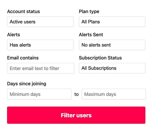Click the Maximum days input
The image size is (157, 133).
114,94
